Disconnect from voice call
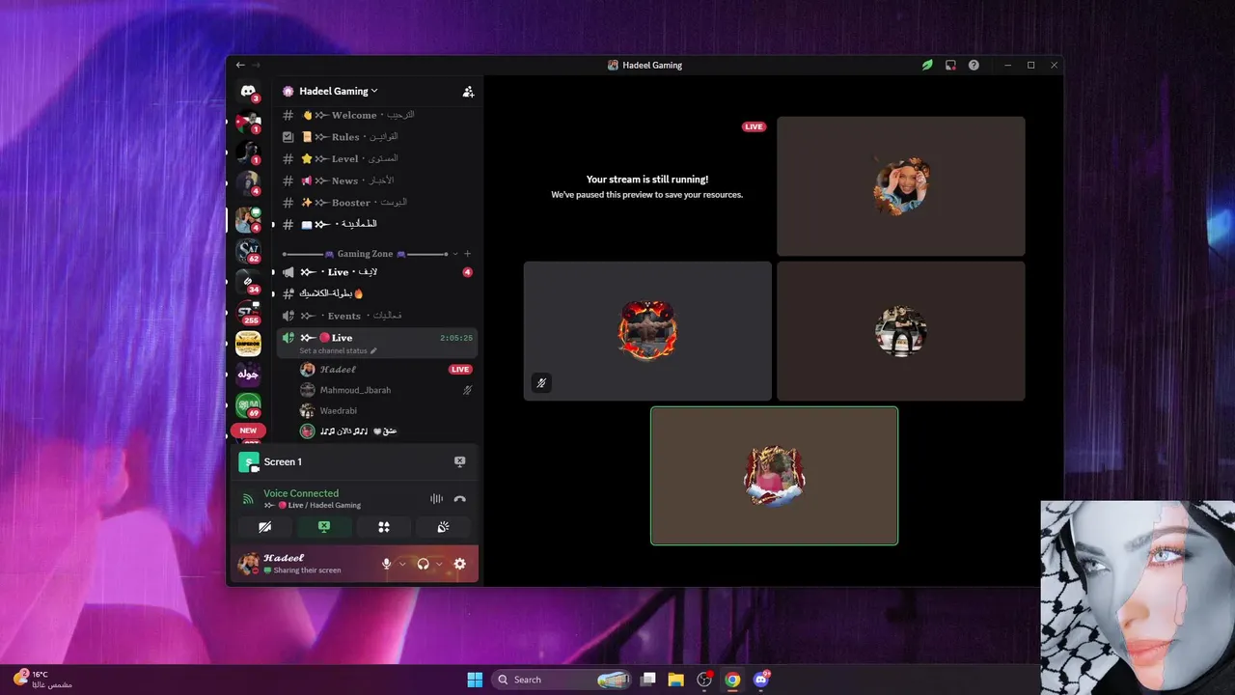The image size is (1235, 695). [x=460, y=499]
